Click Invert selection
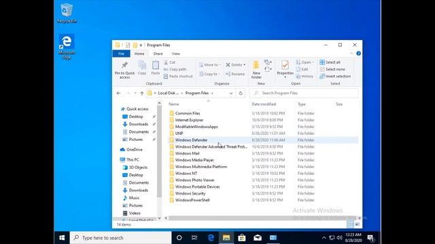 335,76
